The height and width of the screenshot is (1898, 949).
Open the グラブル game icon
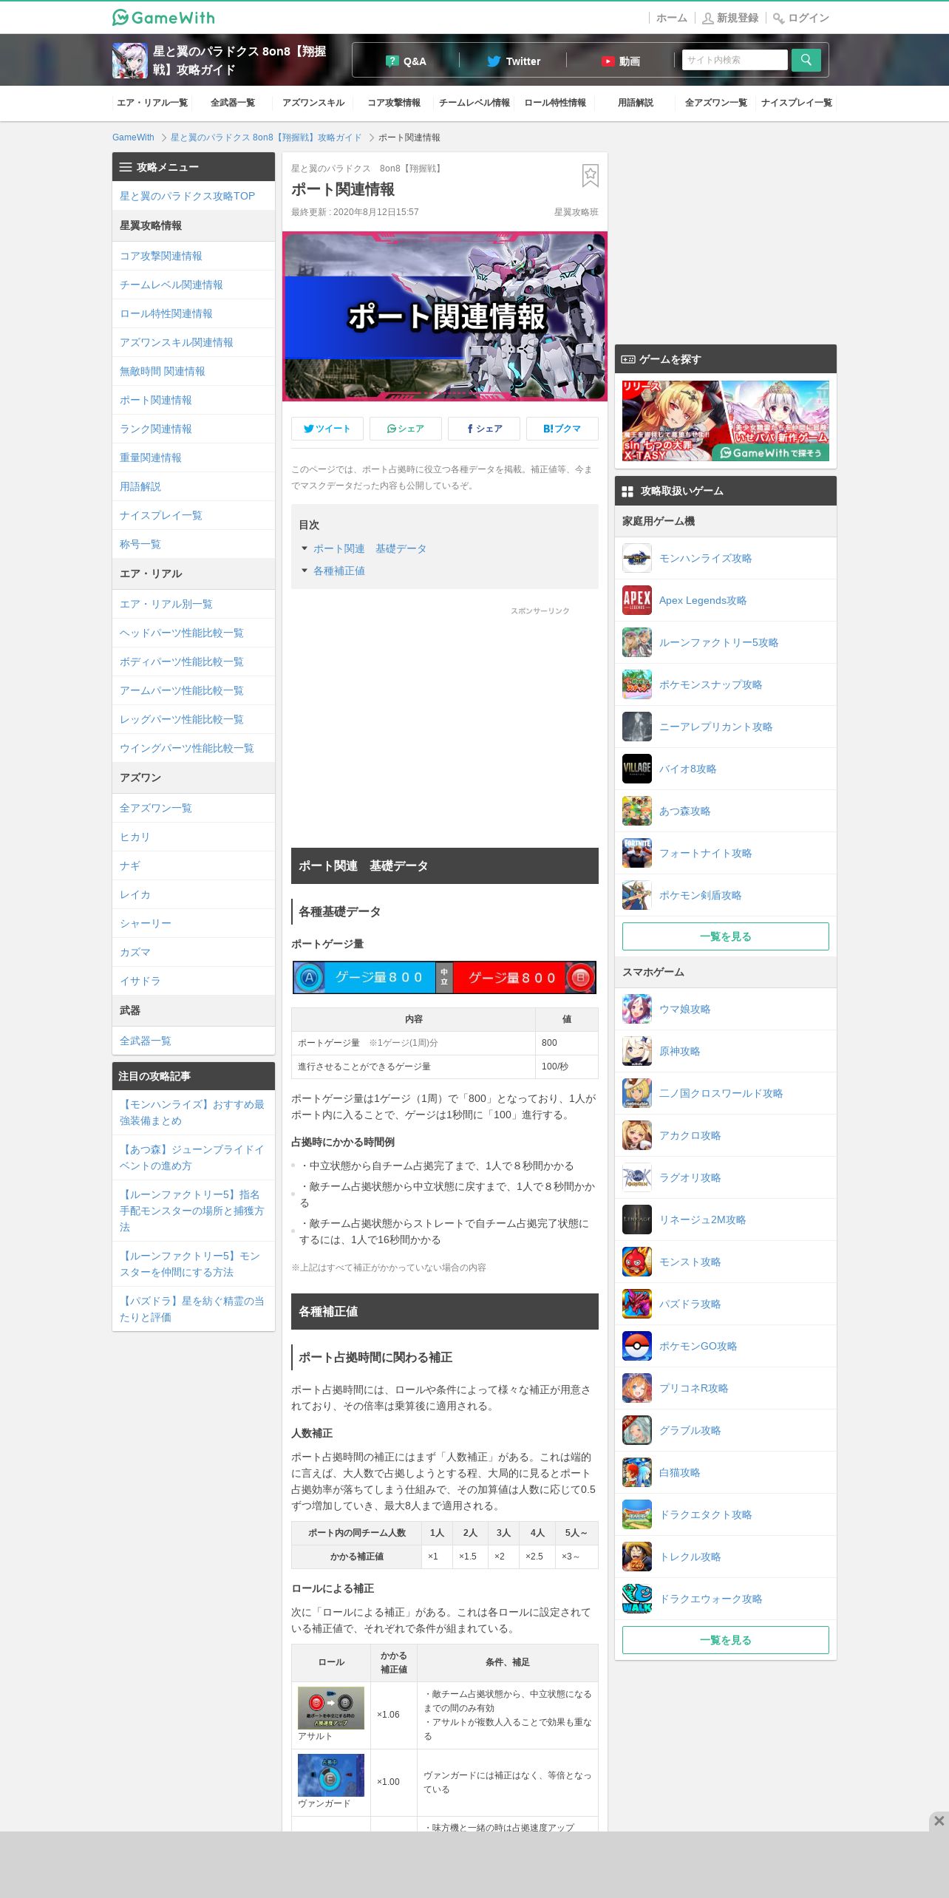pyautogui.click(x=637, y=1430)
